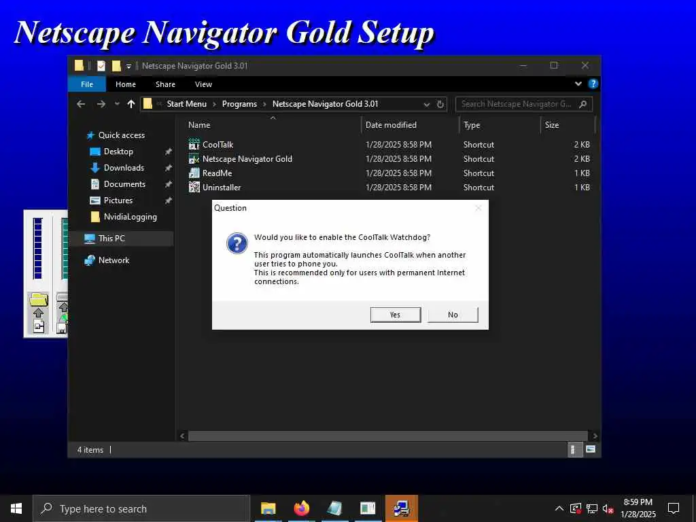The height and width of the screenshot is (522, 696).
Task: Click the muted volume tray icon
Action: [608, 508]
